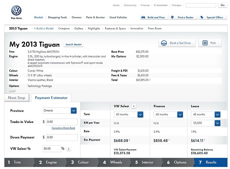Open the Lease KM per Year dropdown
Screen dimensions: 230x169
206,123
